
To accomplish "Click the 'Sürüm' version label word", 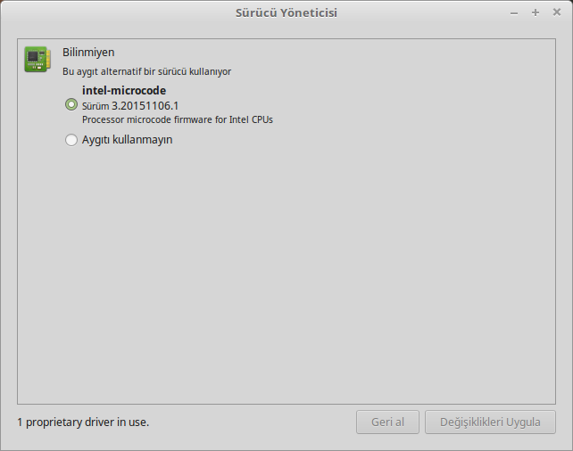I will pyautogui.click(x=95, y=106).
